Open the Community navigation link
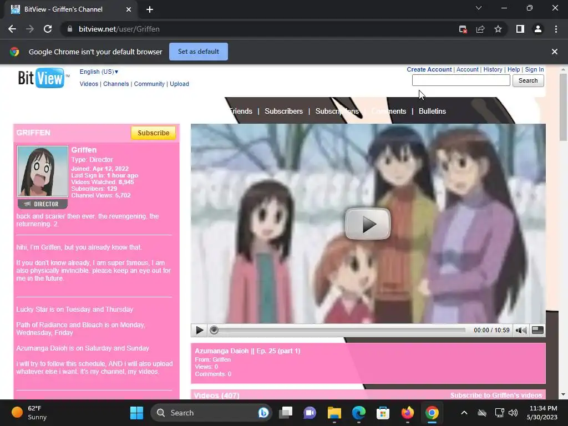This screenshot has height=426, width=568. point(149,84)
